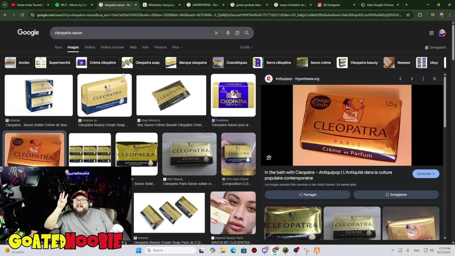Reload the current page

click(22, 15)
